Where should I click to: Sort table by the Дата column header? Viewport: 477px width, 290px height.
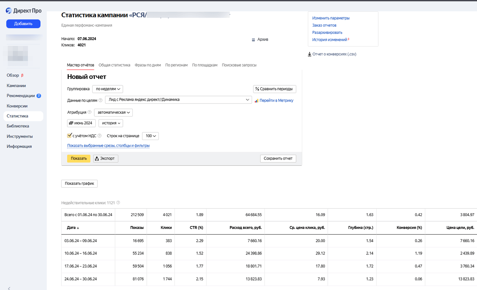[71, 228]
